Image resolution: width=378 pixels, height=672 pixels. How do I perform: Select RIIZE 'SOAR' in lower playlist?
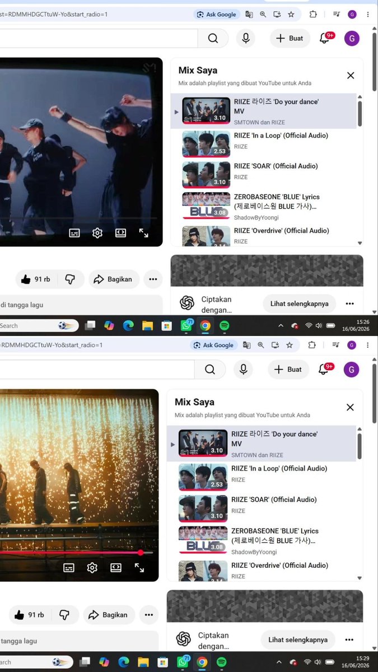[262, 508]
